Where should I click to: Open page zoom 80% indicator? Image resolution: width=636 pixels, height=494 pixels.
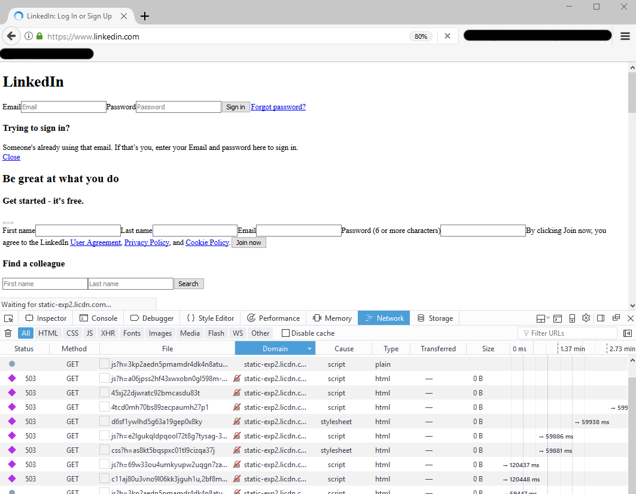[x=421, y=36]
